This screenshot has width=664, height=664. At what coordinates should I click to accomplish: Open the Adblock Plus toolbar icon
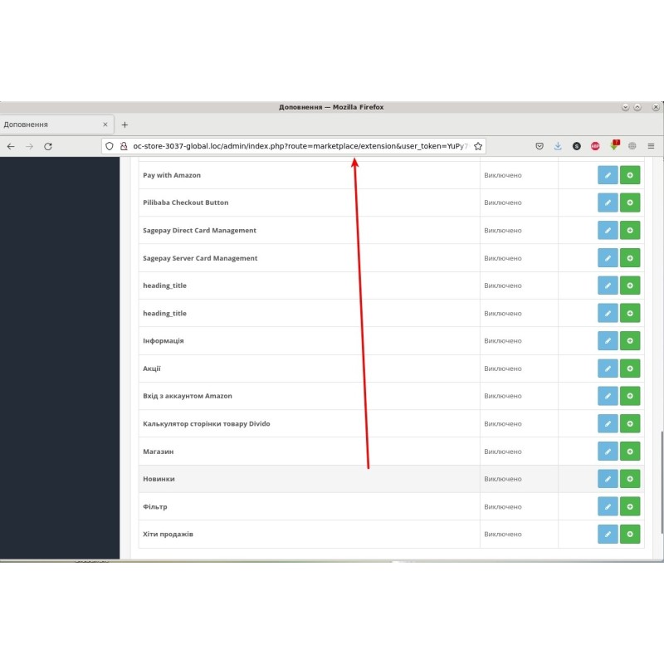click(595, 145)
